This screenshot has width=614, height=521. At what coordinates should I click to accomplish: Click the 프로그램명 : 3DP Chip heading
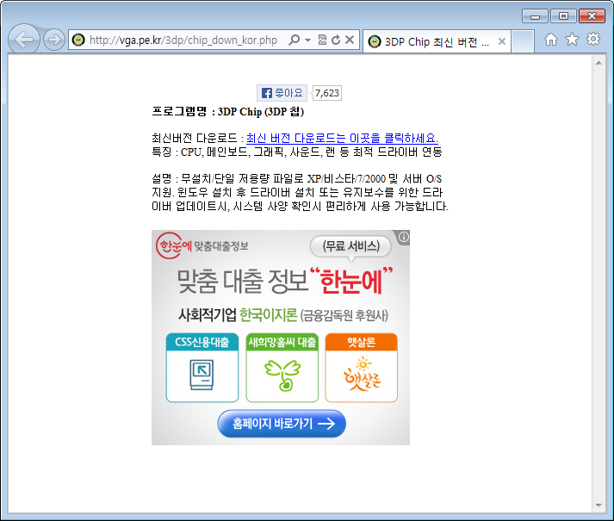[x=228, y=112]
